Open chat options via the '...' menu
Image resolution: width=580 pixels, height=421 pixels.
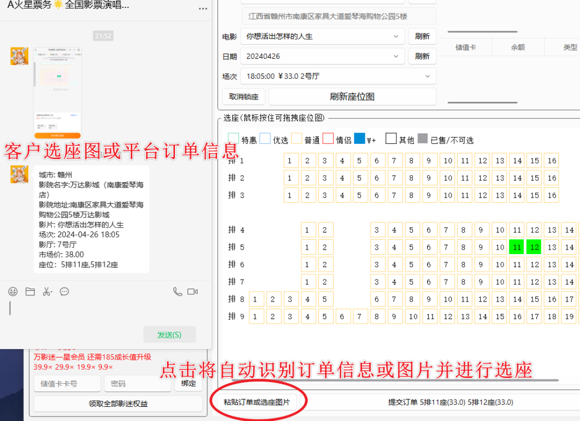[x=202, y=8]
